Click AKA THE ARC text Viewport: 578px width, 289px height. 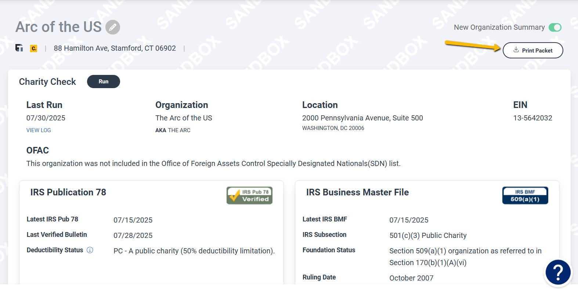(x=173, y=130)
